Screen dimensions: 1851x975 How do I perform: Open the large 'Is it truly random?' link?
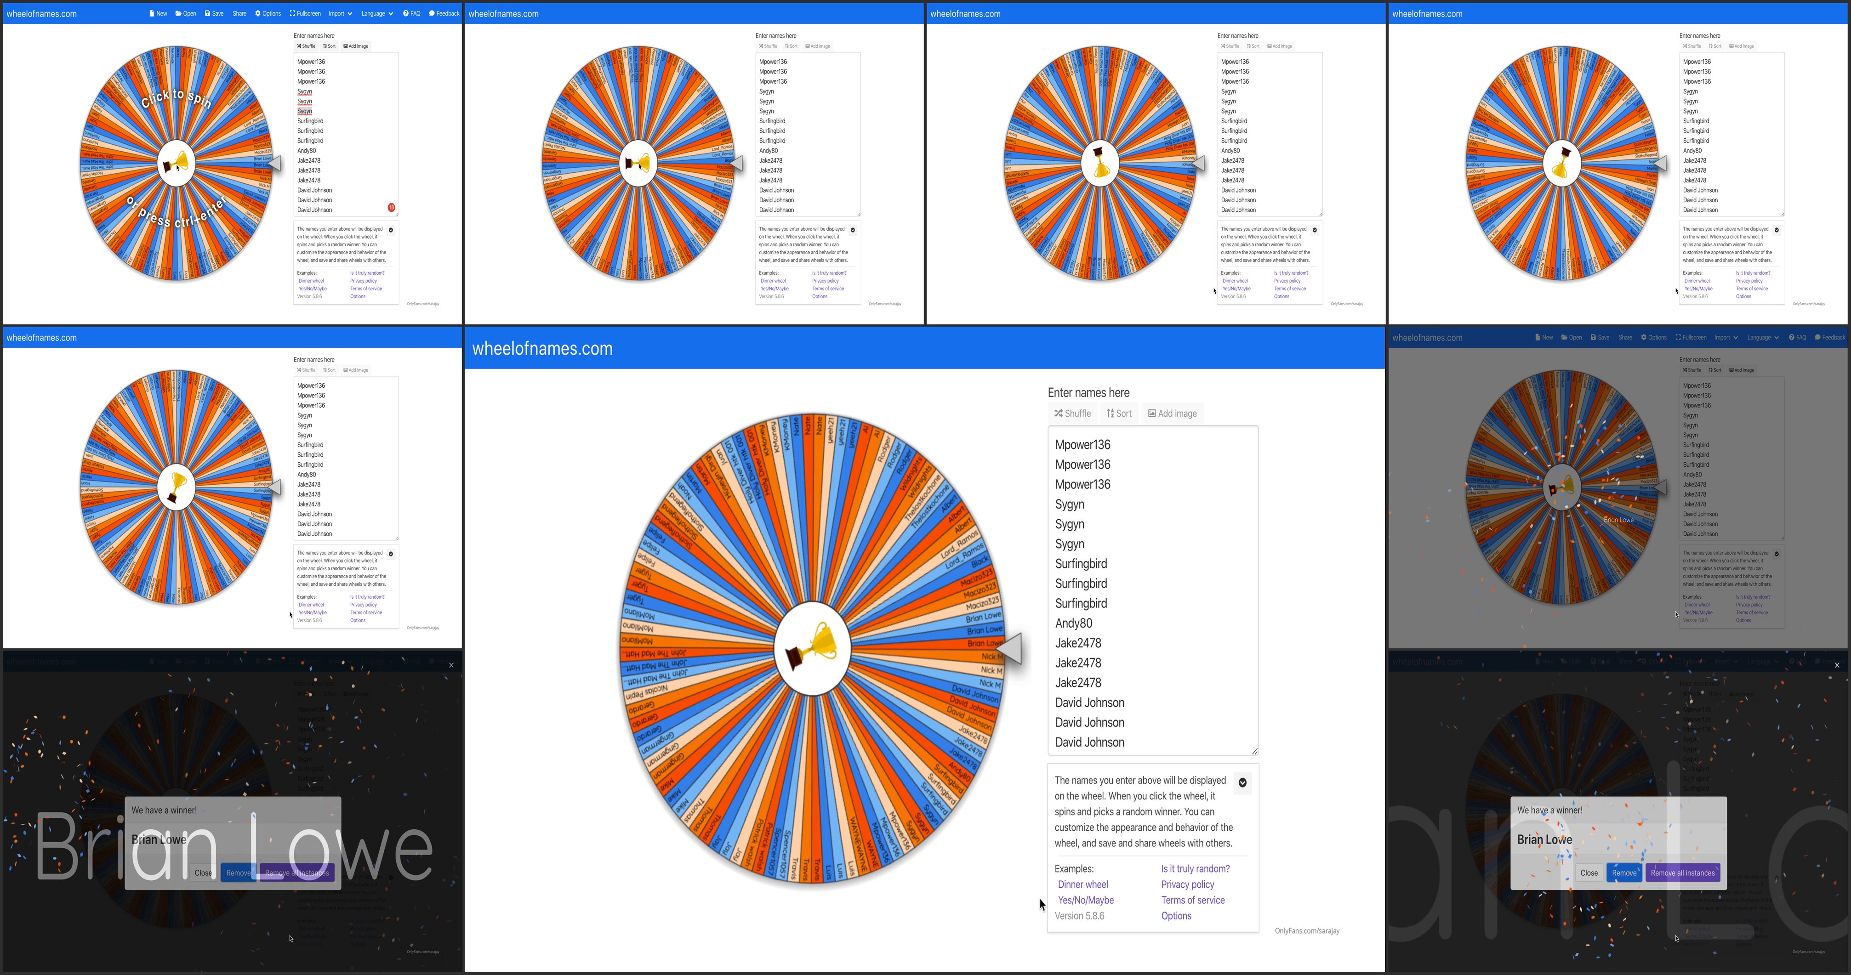pos(1195,869)
